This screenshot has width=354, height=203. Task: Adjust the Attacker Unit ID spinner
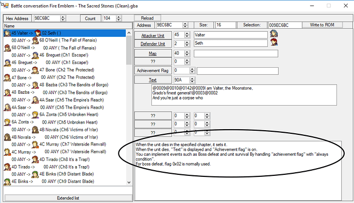[x=187, y=35]
